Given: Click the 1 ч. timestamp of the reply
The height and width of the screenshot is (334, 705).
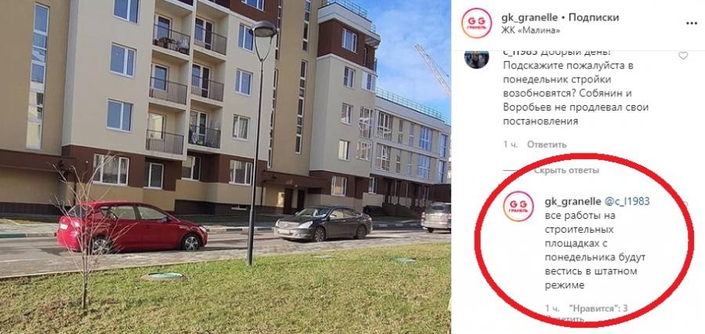Looking at the screenshot, I should 552,308.
